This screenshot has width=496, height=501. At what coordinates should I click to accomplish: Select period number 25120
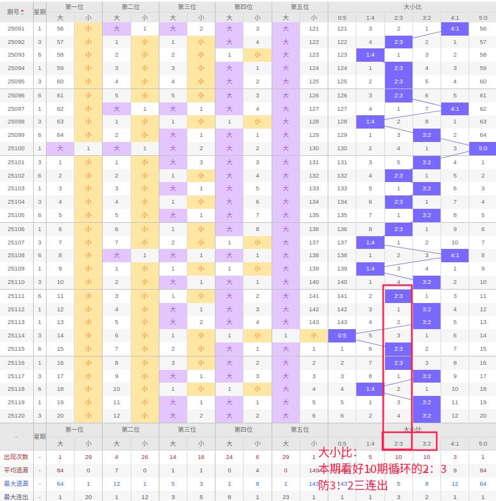[x=16, y=416]
